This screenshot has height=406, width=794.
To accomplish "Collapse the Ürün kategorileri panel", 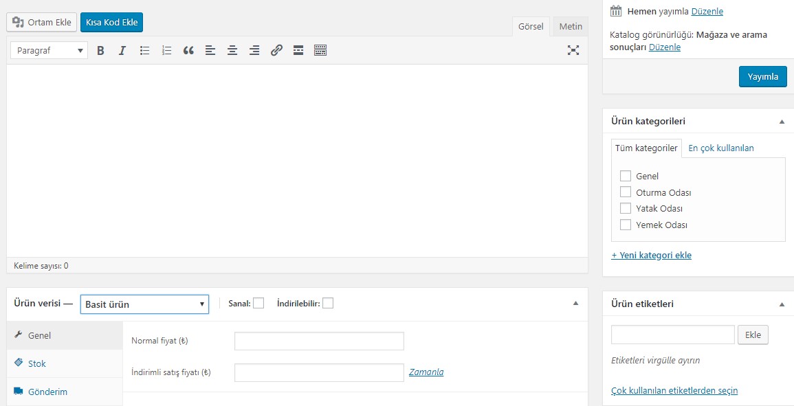I will coord(782,122).
